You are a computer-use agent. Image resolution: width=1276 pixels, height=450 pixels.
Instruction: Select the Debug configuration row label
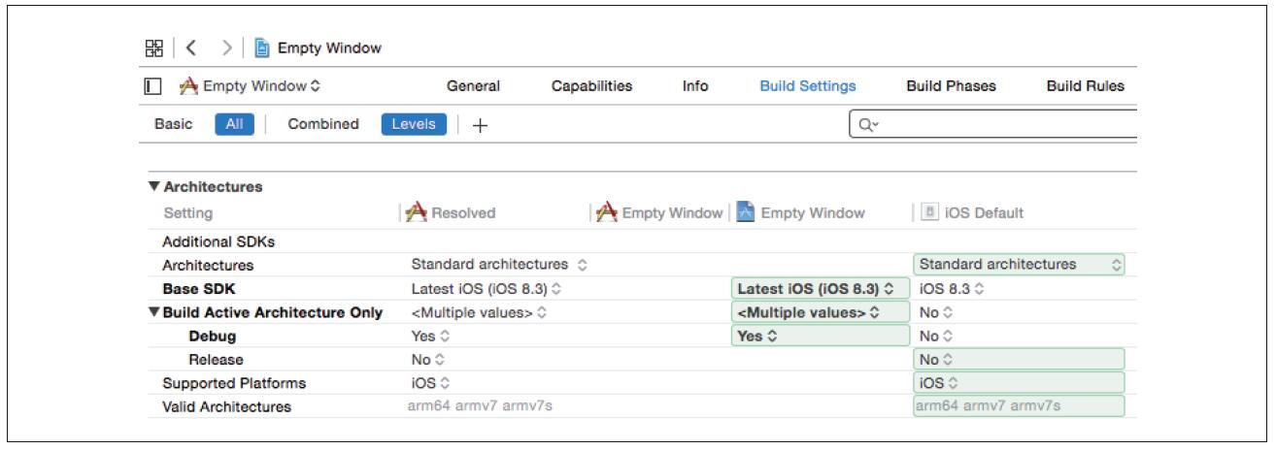[x=213, y=337]
